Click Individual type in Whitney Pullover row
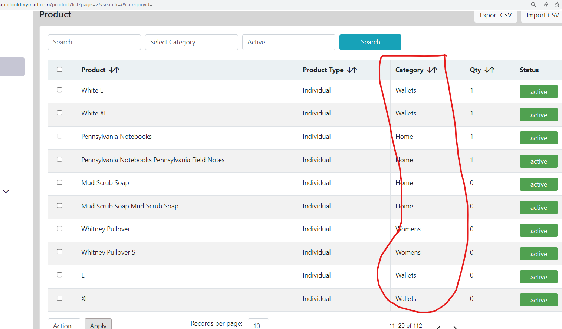 [316, 229]
